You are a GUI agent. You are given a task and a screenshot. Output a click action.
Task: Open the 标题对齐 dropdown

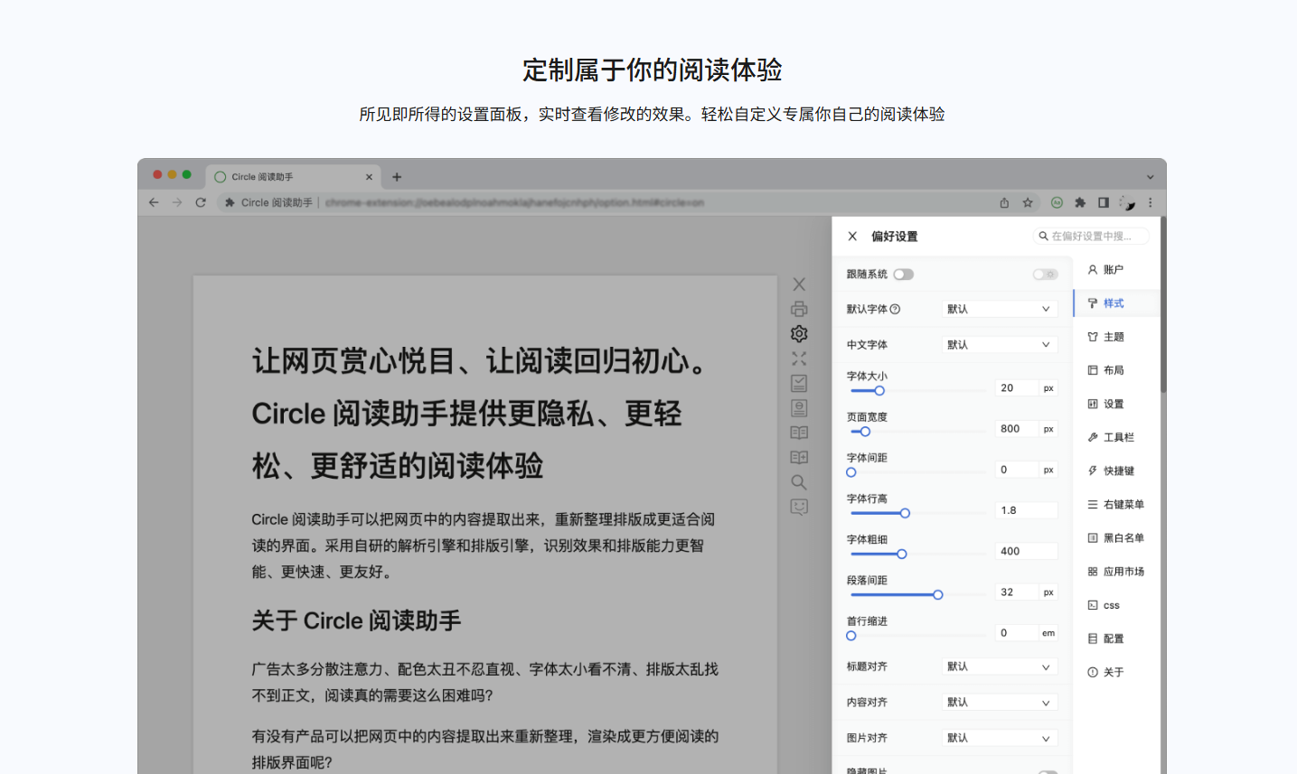[x=1000, y=667]
